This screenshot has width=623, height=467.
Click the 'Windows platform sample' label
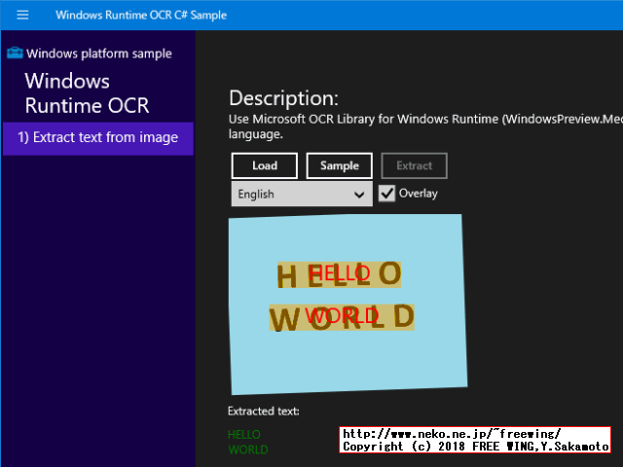coord(99,54)
